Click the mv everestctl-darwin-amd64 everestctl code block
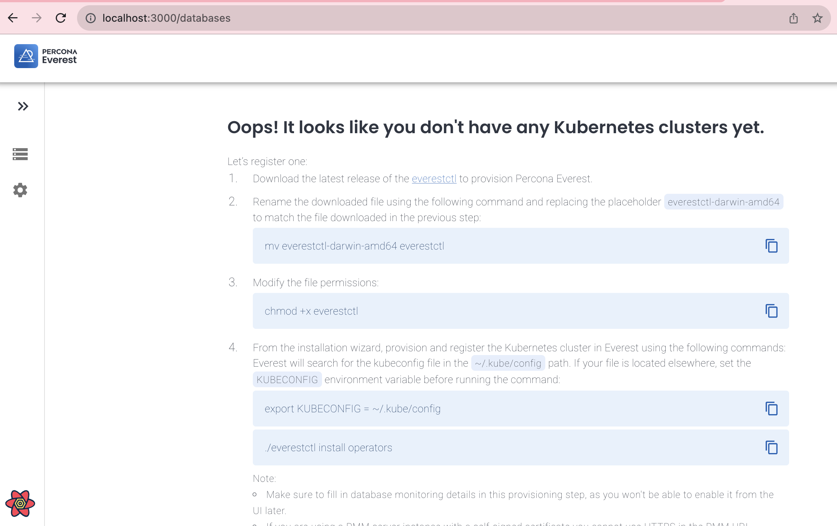 click(x=521, y=246)
